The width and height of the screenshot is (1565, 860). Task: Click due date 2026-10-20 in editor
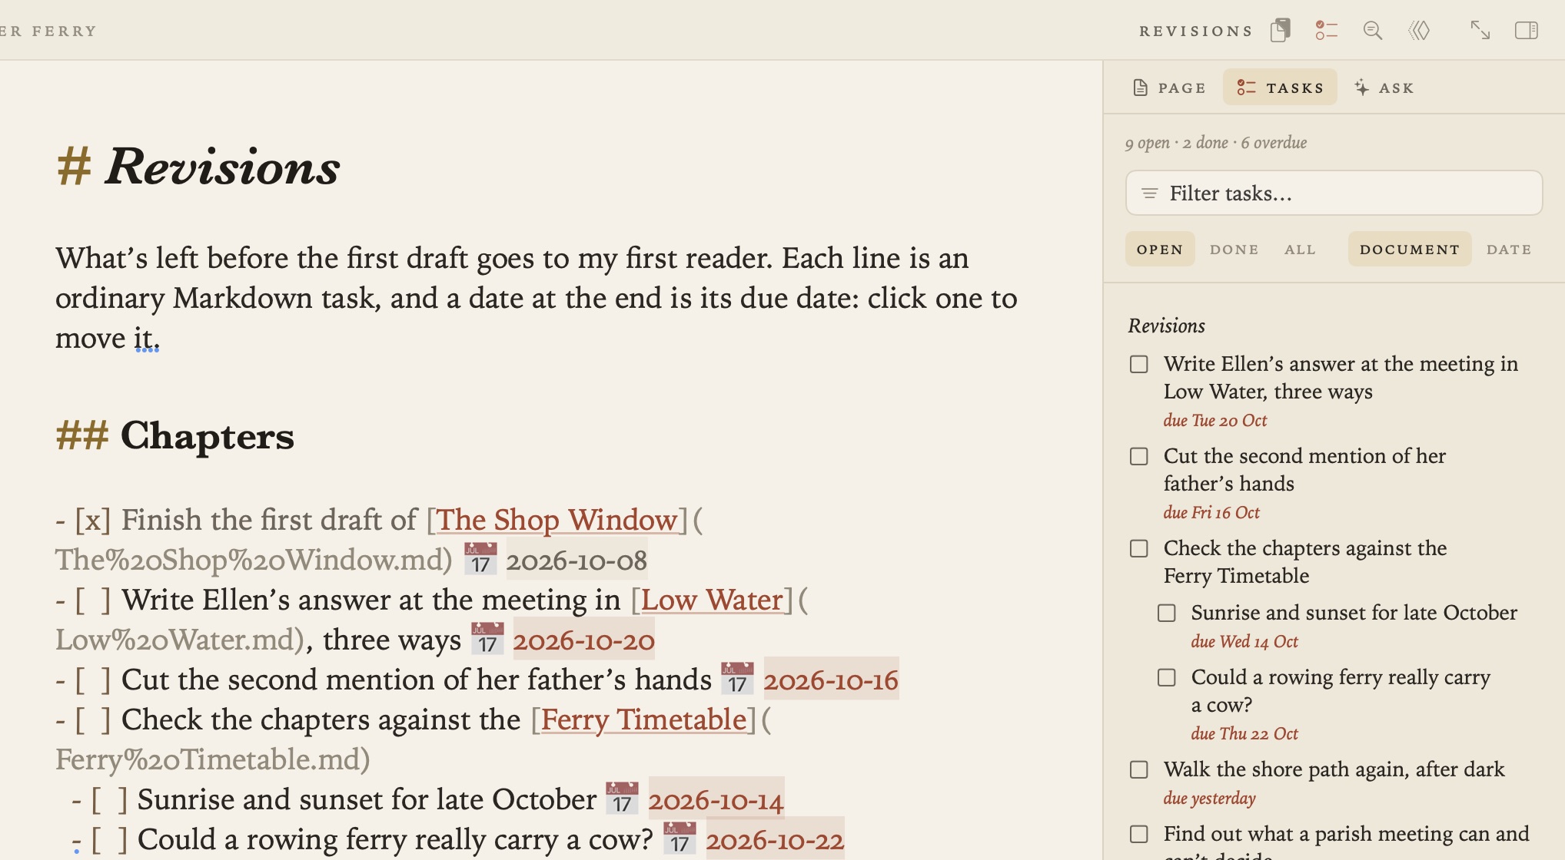[x=584, y=640]
